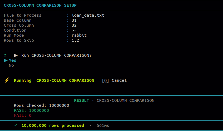
Task: Click the 'Cross Column' label
Action: point(19,25)
